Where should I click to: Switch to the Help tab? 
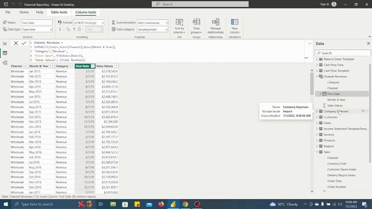pos(40,12)
